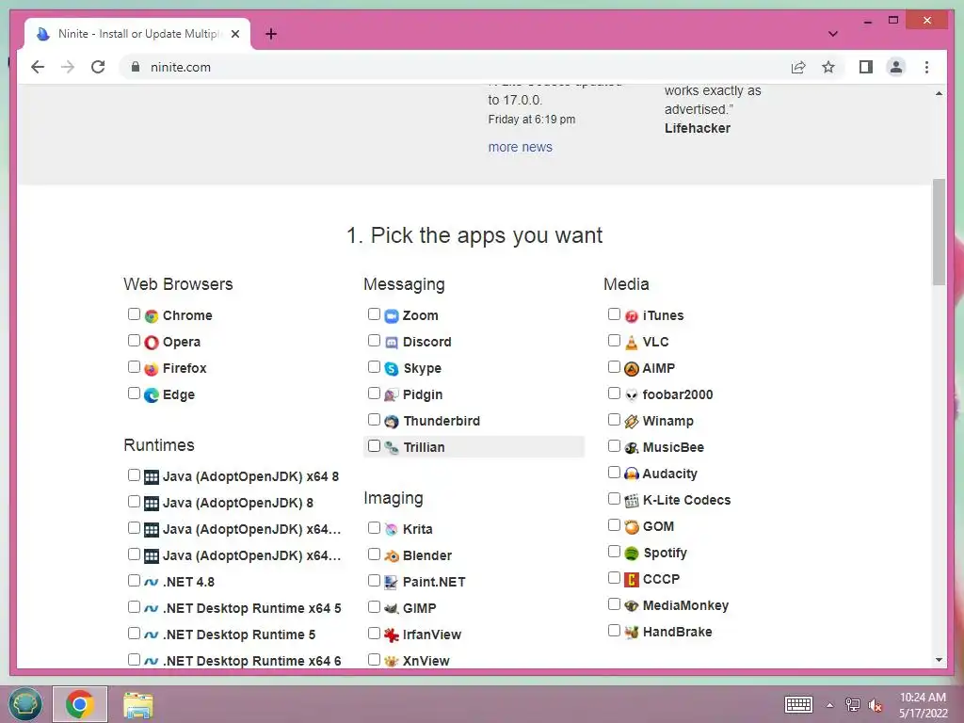Click the AIMP app icon

632,369
